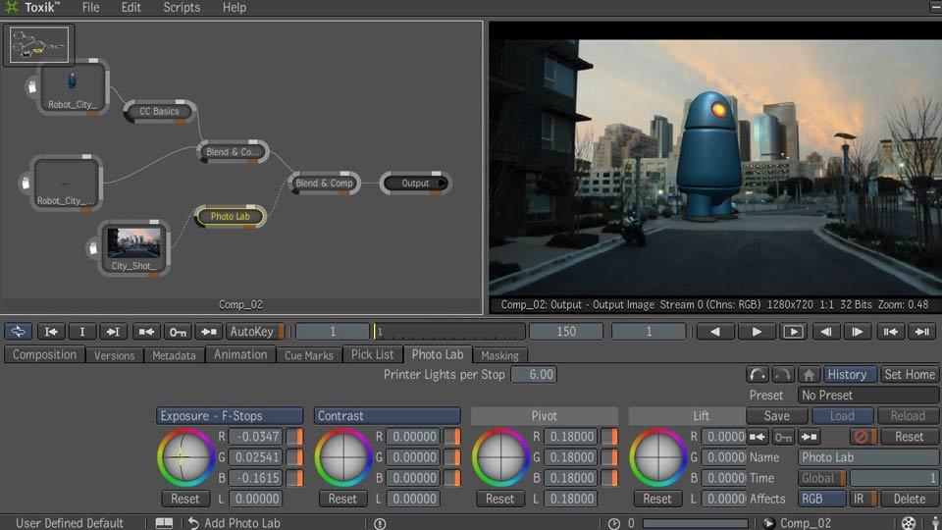Click the film reel icon in status bar
The height and width of the screenshot is (530, 942).
(909, 523)
